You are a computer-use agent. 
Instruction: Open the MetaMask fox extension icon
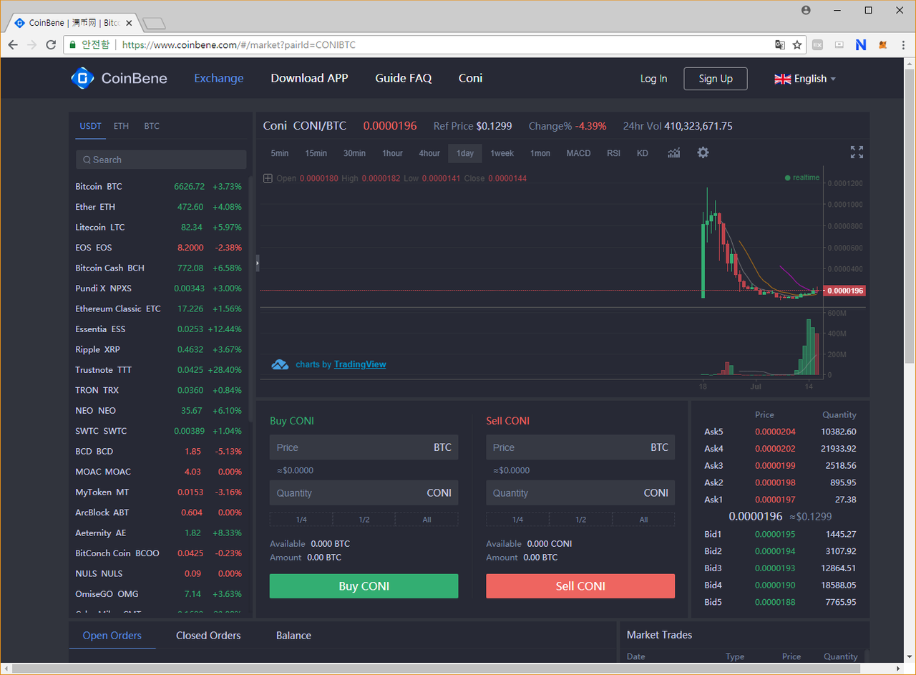pos(884,44)
